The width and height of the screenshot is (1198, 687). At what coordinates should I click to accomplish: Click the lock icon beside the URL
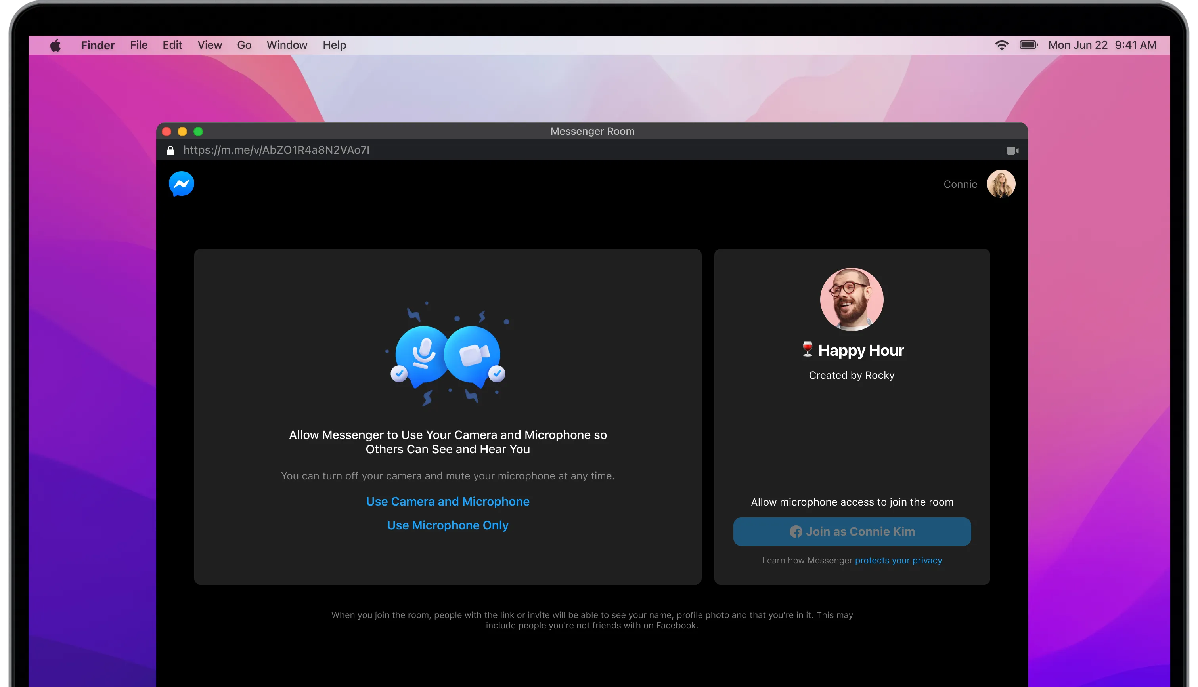170,151
